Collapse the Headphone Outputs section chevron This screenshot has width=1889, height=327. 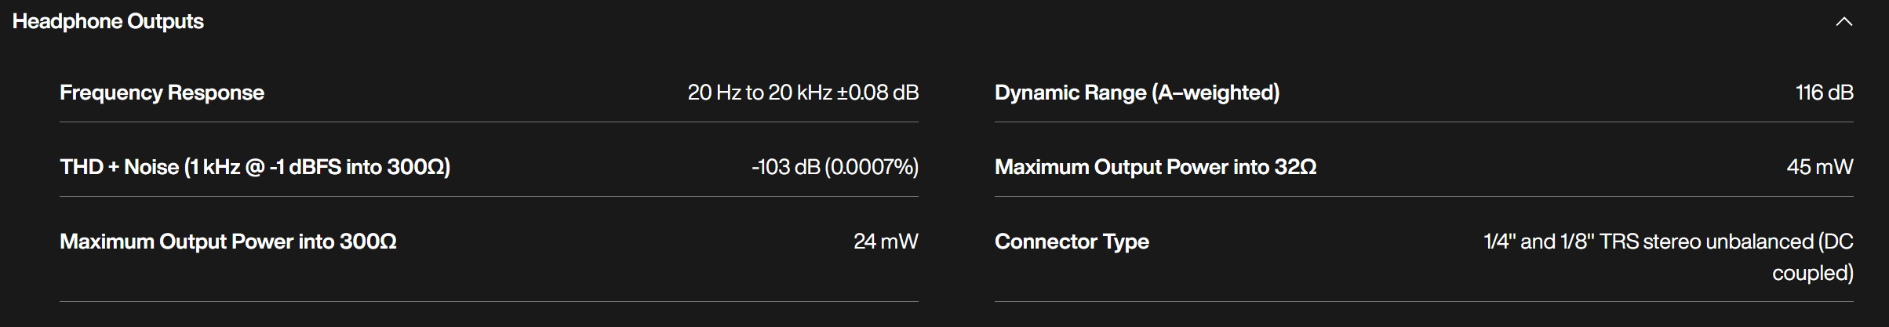click(1844, 22)
